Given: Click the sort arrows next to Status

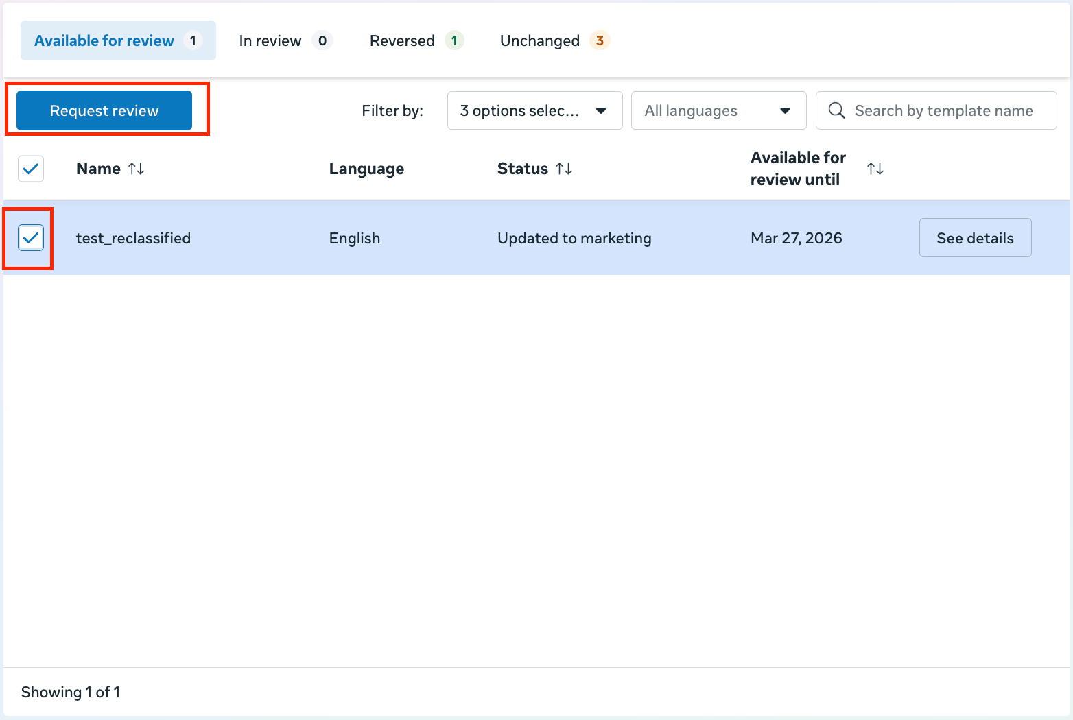Looking at the screenshot, I should [564, 169].
